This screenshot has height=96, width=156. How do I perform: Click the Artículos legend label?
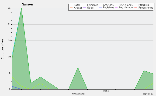108,5
